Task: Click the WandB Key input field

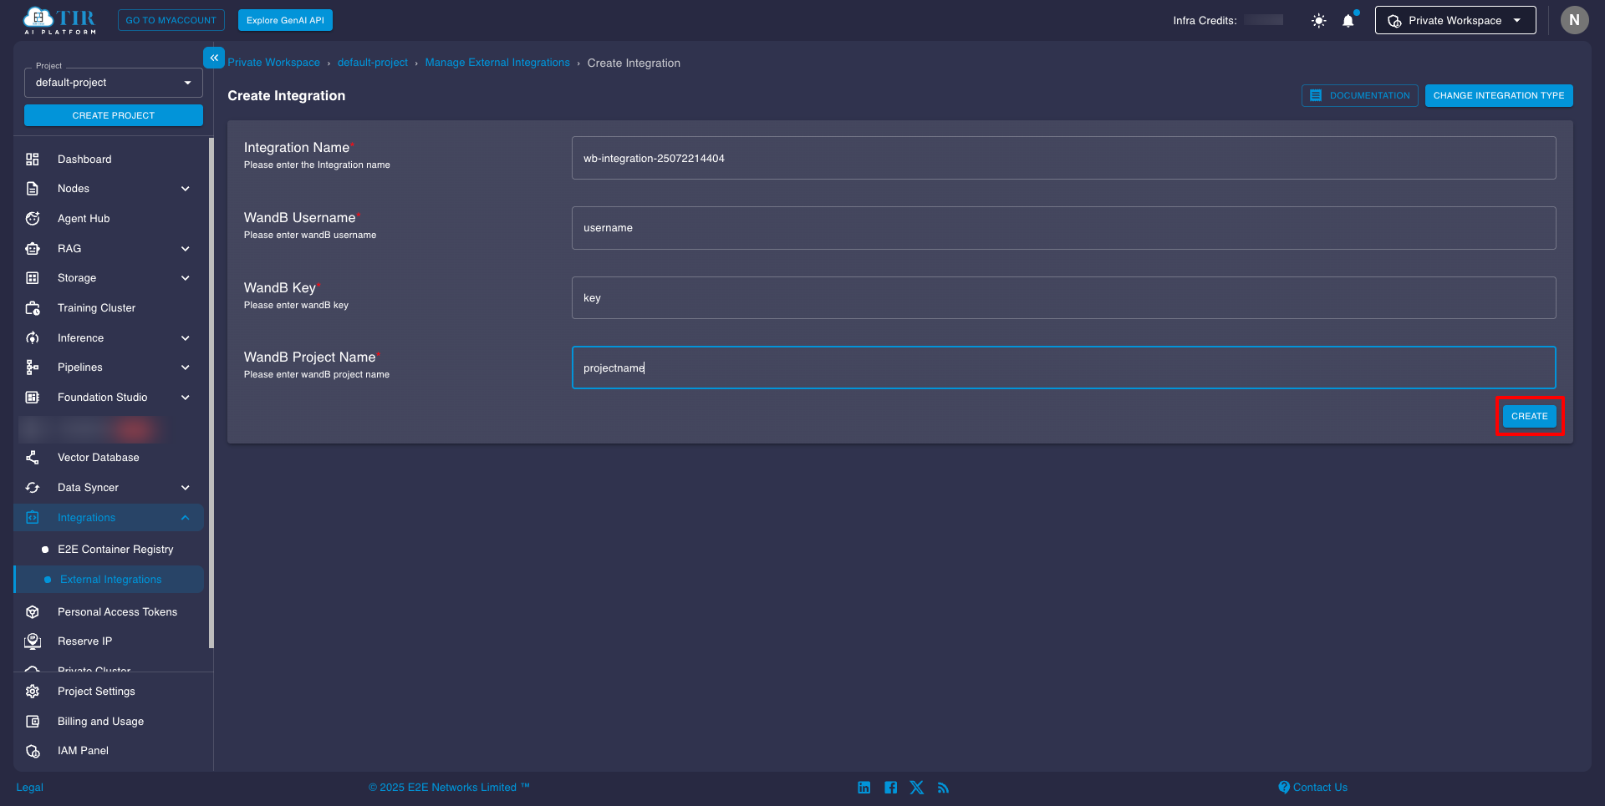Action: click(1062, 298)
